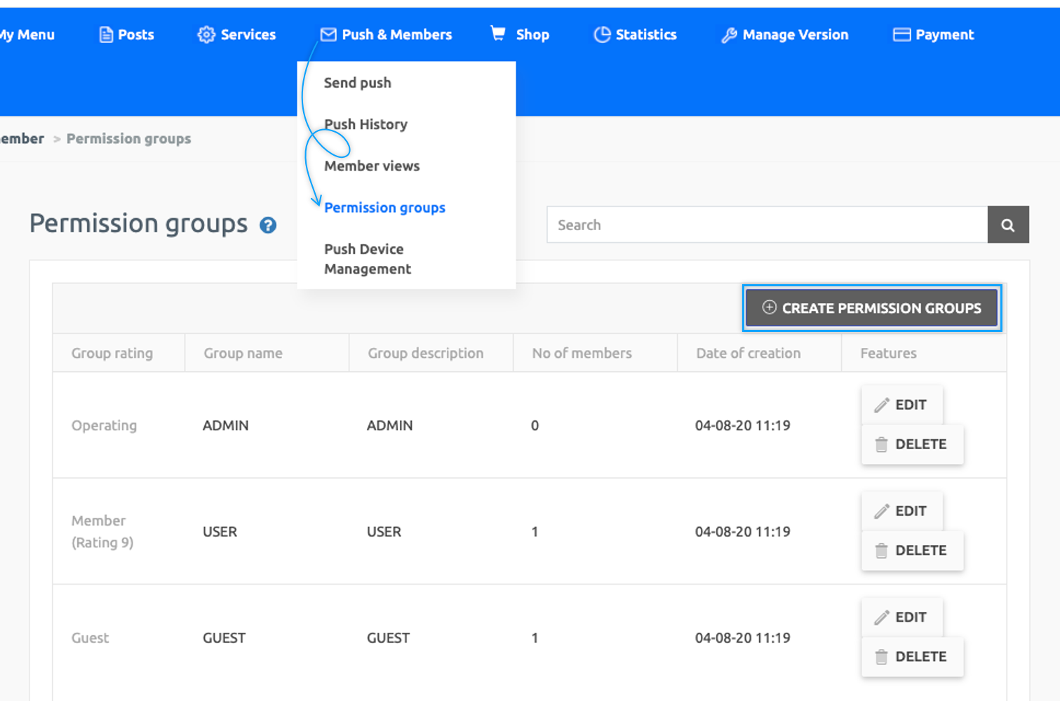
Task: Open the Posts menu
Action: (x=127, y=34)
